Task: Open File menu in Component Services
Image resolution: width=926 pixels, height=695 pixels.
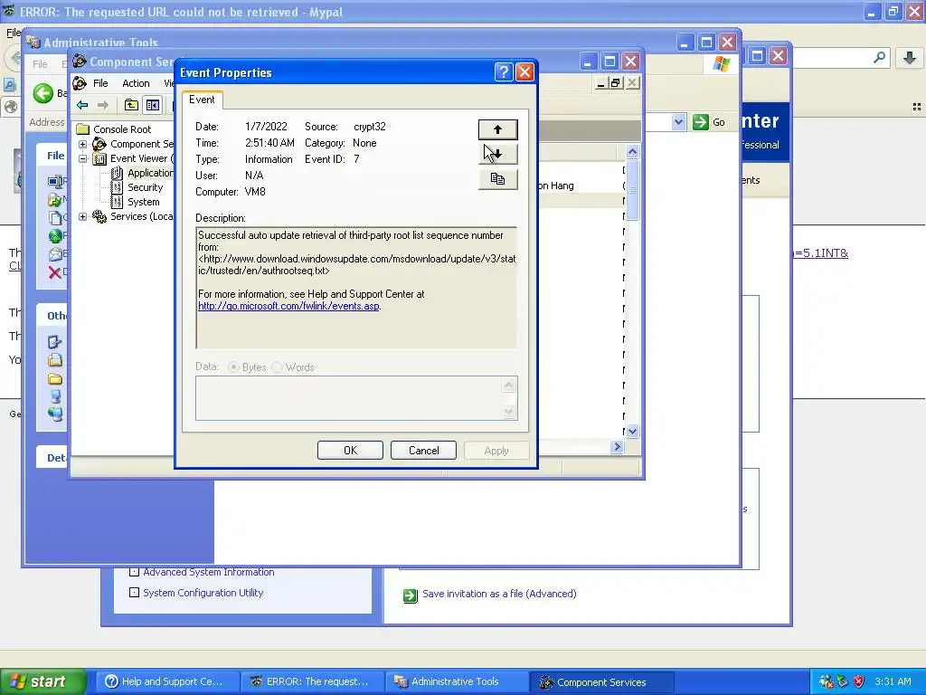Action: (100, 83)
